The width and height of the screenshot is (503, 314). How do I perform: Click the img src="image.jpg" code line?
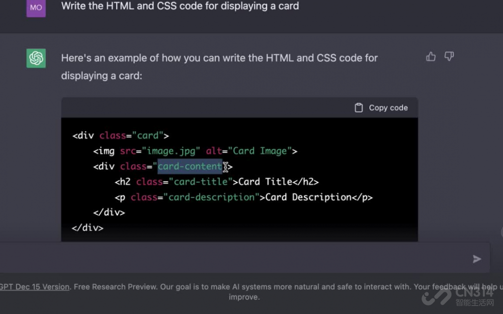(x=195, y=151)
